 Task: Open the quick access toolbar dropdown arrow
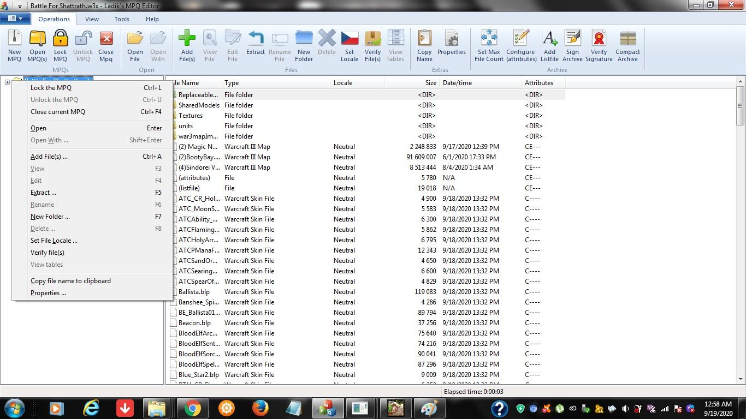[20, 5]
